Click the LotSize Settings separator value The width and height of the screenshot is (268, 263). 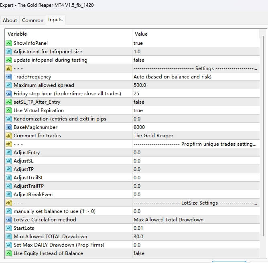pyautogui.click(x=196, y=203)
